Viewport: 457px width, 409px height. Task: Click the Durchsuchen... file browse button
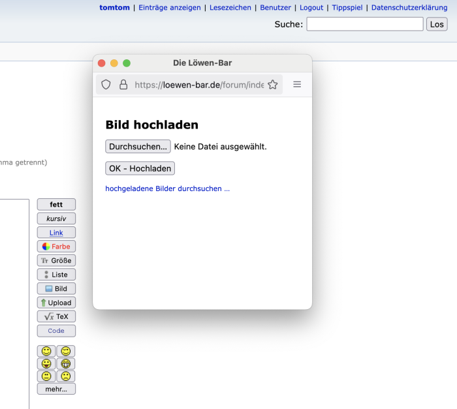138,147
